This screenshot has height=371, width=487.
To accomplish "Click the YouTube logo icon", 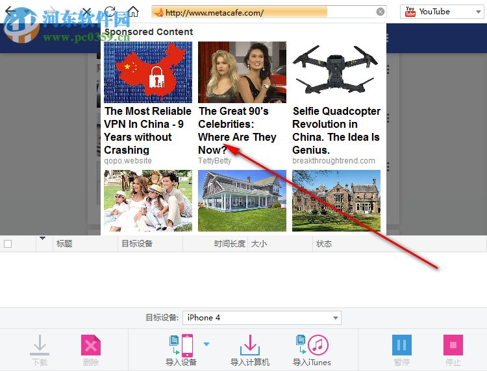I will pyautogui.click(x=410, y=12).
